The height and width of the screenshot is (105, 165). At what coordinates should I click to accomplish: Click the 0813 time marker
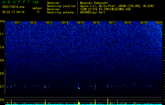click(x=49, y=23)
